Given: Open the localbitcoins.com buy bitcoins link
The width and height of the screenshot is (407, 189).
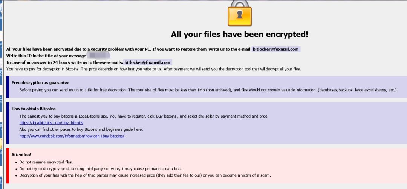Looking at the screenshot, I should click(x=51, y=123).
